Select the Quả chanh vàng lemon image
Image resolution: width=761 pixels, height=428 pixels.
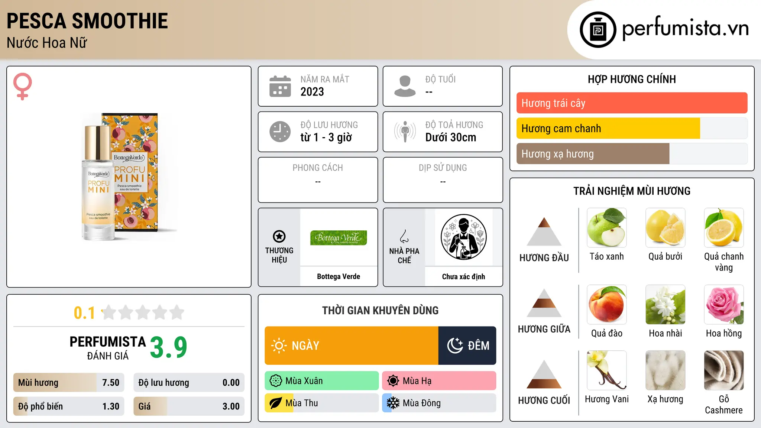pyautogui.click(x=724, y=228)
